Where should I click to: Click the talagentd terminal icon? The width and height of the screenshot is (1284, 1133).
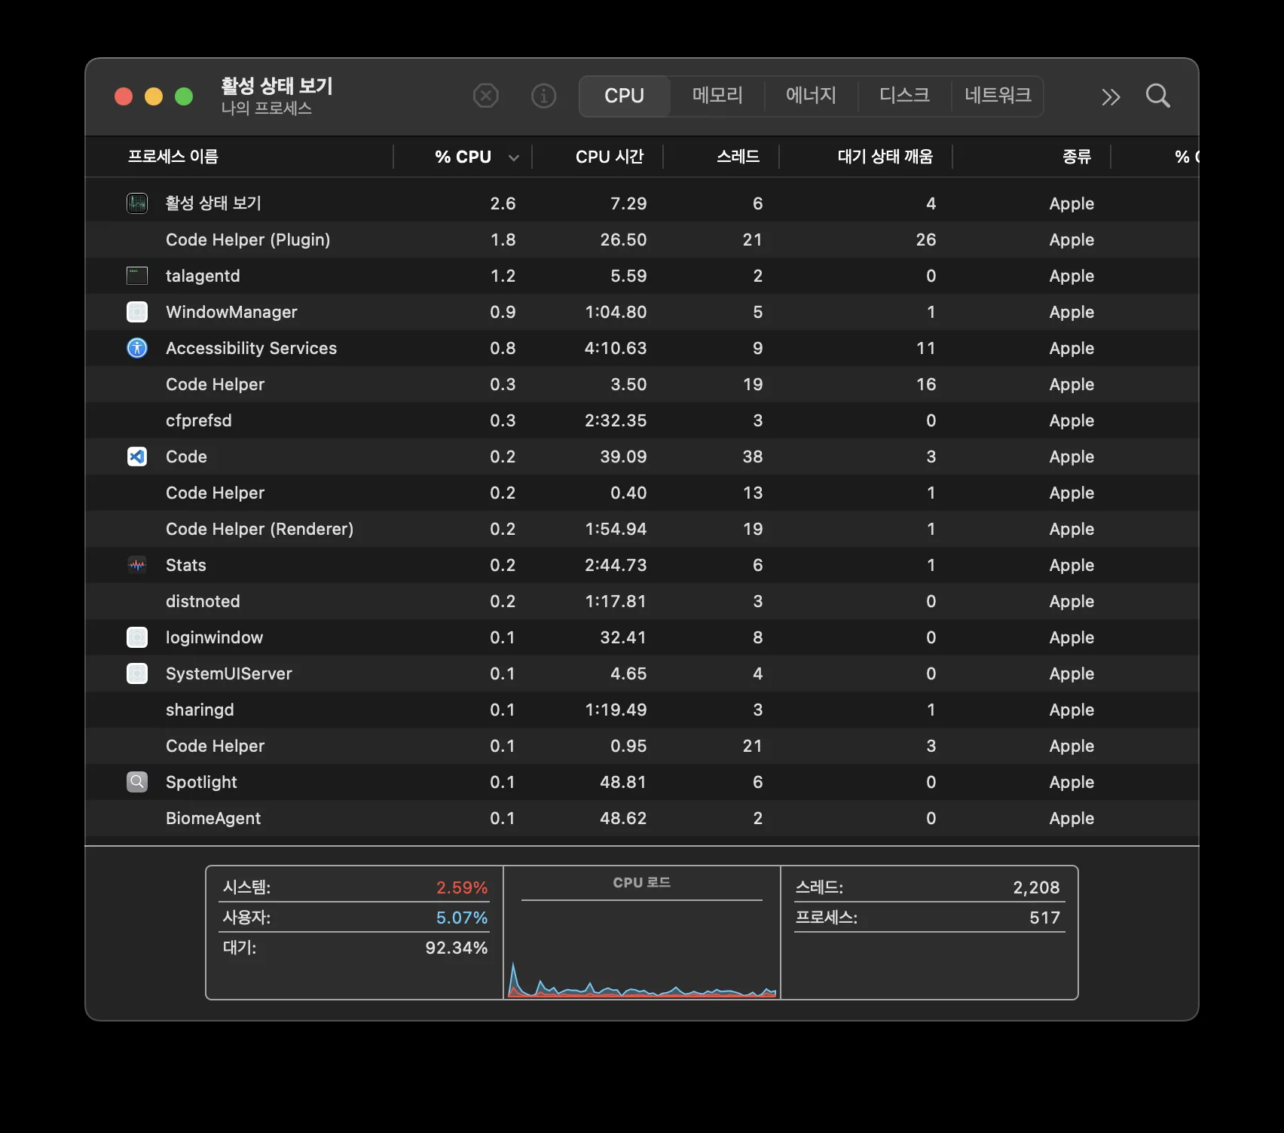click(x=137, y=276)
